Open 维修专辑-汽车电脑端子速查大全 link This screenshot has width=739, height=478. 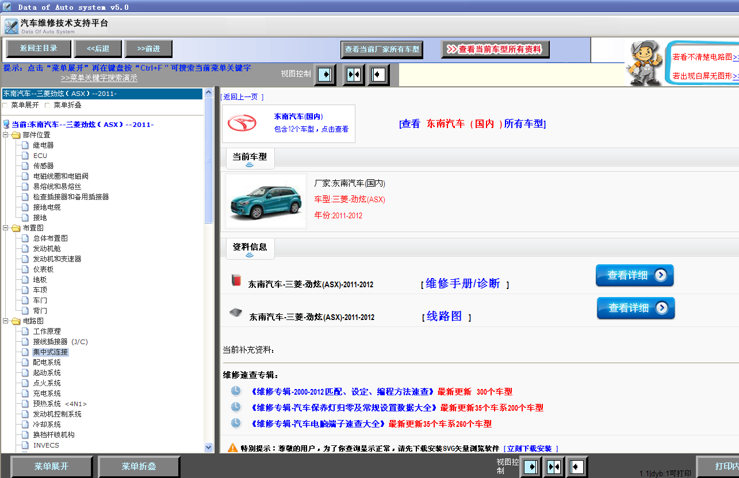click(x=317, y=423)
